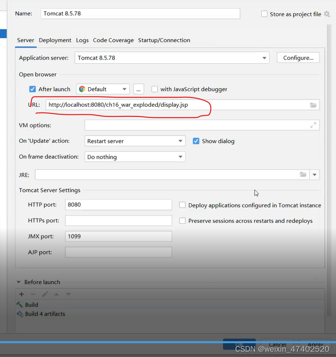
Task: Click the Build 4 artifacts icon
Action: pyautogui.click(x=20, y=314)
